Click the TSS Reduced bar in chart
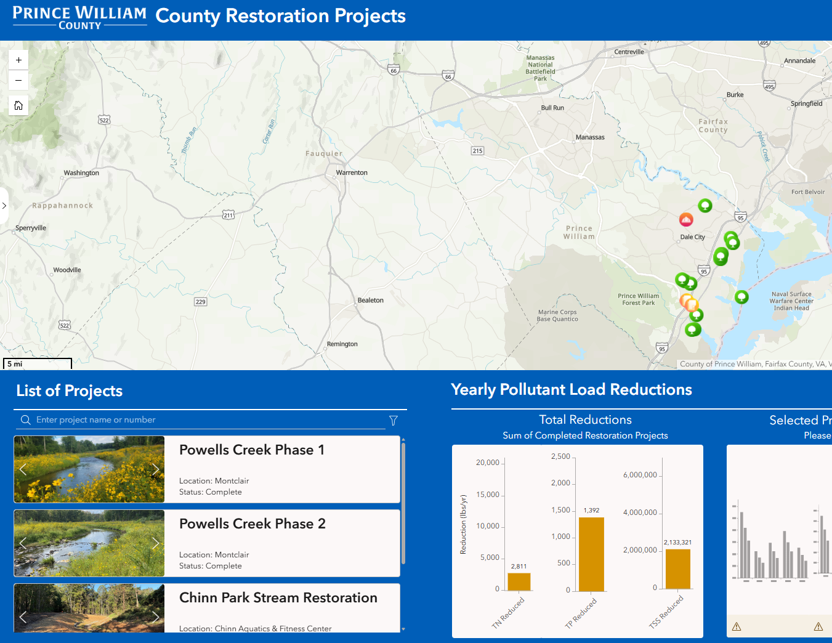The image size is (832, 643). [677, 568]
